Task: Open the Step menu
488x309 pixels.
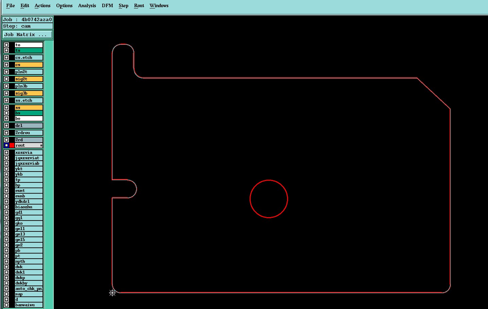Action: [123, 6]
